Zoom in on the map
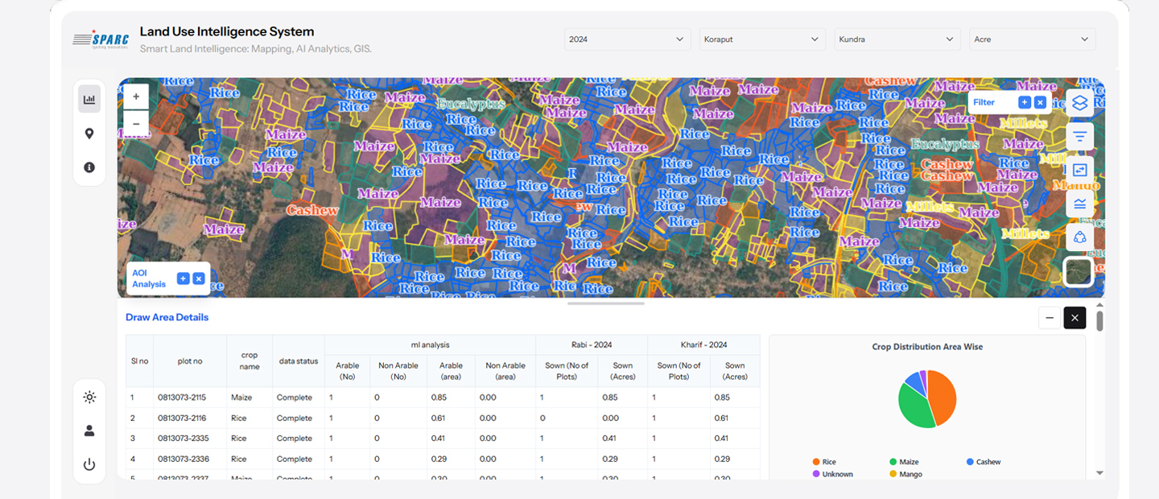 (136, 97)
